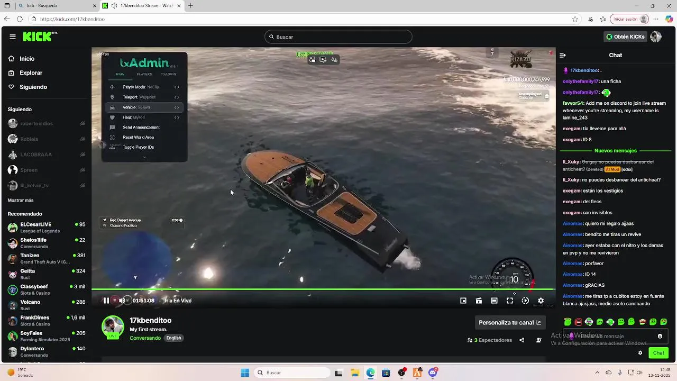Switch to kick - Búsqueda browser tab

(57, 6)
